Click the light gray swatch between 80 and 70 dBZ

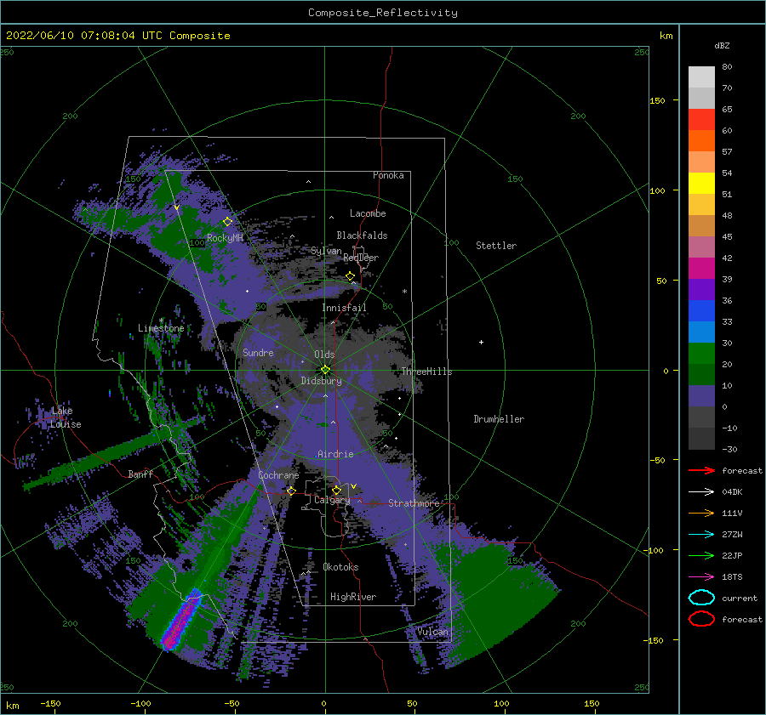[x=701, y=77]
